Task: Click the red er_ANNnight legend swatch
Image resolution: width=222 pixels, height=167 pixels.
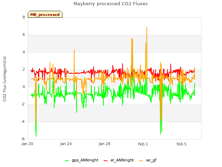Action: (105, 161)
